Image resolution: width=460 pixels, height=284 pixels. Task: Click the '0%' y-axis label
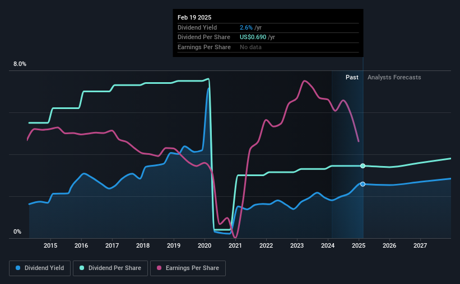click(x=17, y=231)
